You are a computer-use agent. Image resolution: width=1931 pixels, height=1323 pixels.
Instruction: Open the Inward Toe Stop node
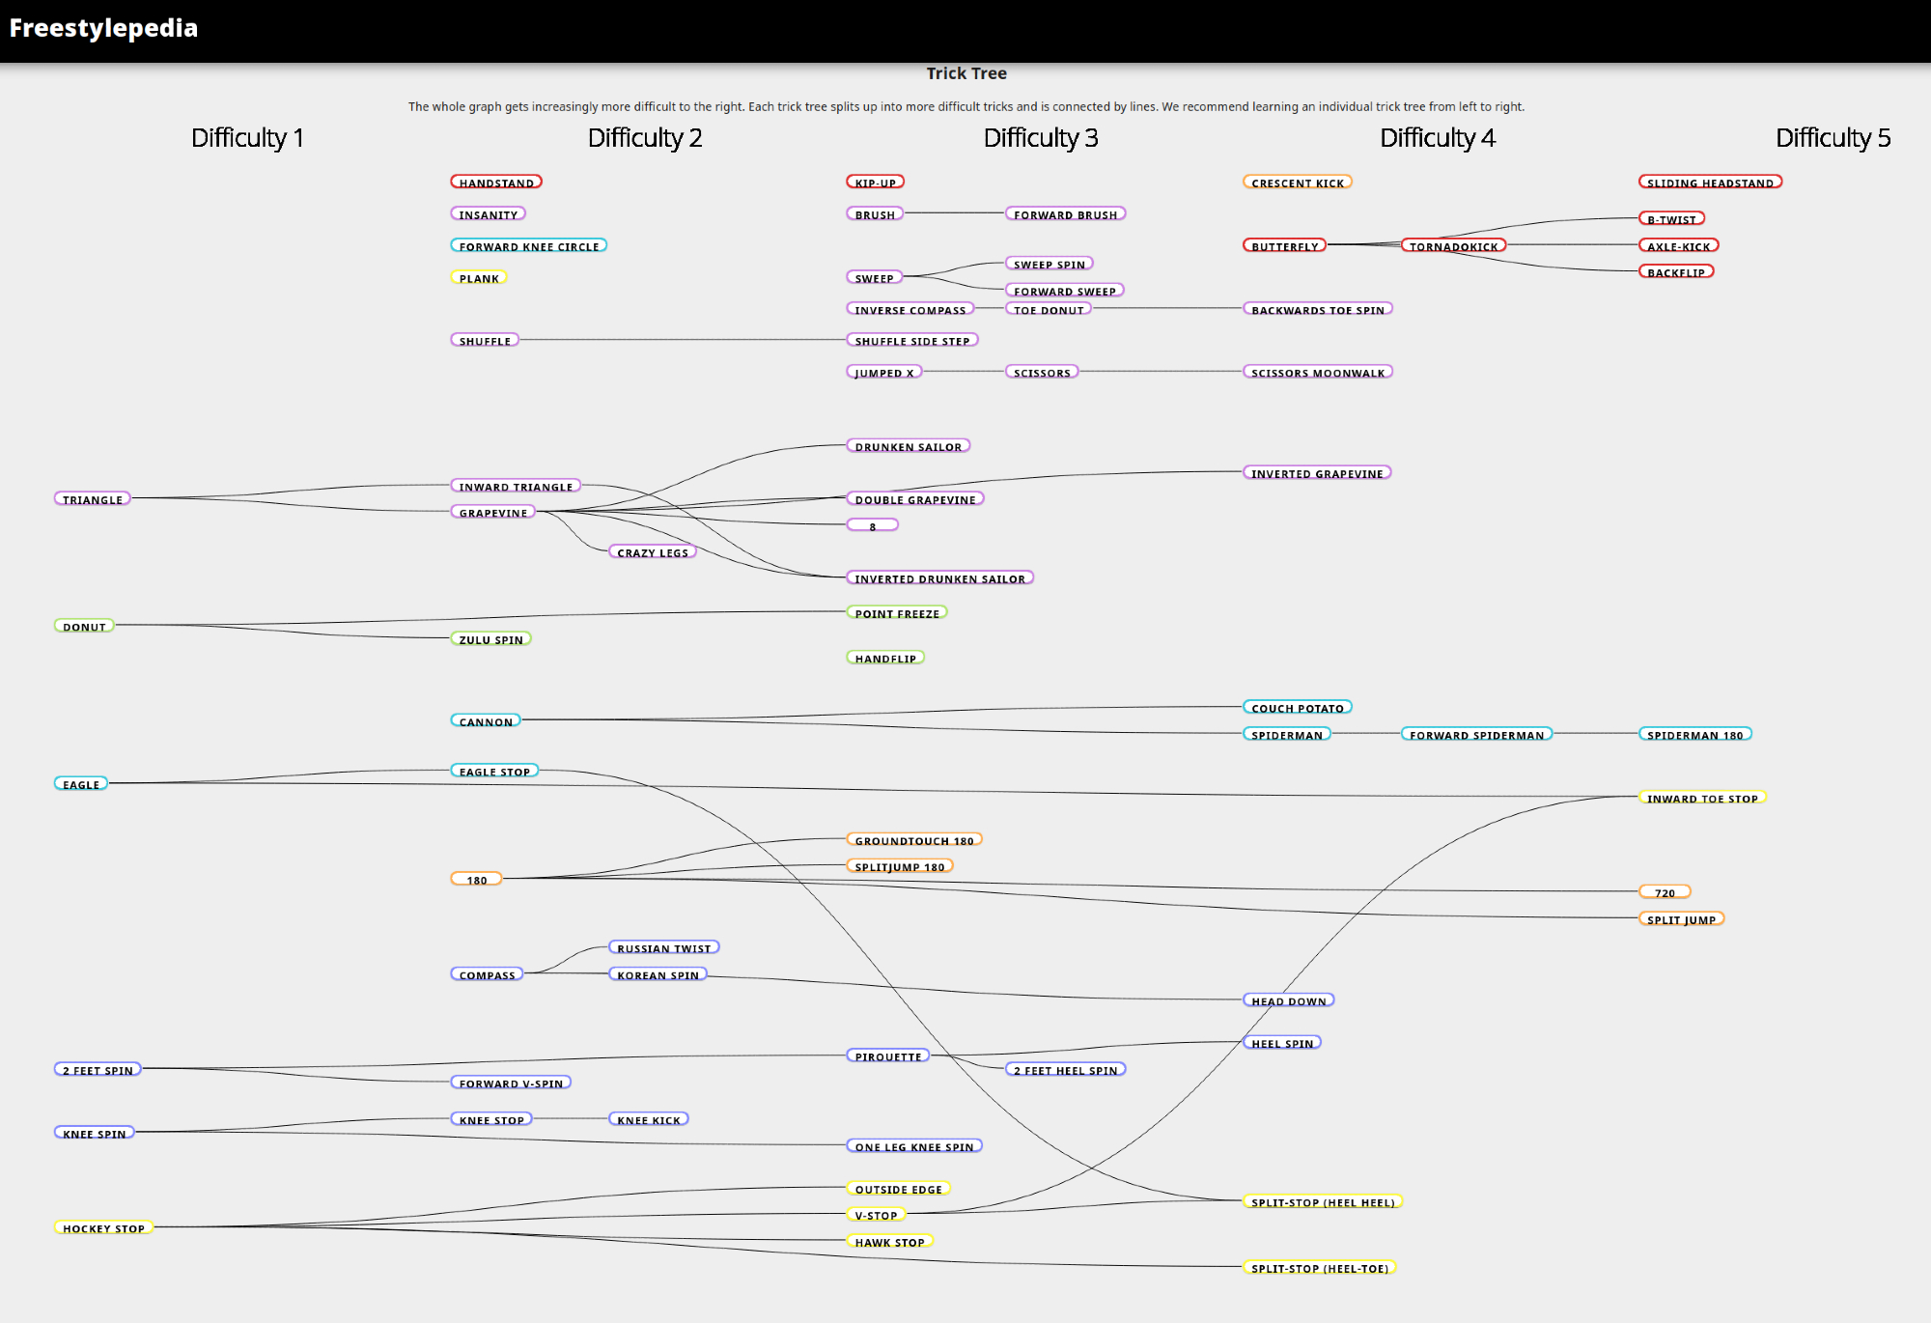pyautogui.click(x=1702, y=799)
